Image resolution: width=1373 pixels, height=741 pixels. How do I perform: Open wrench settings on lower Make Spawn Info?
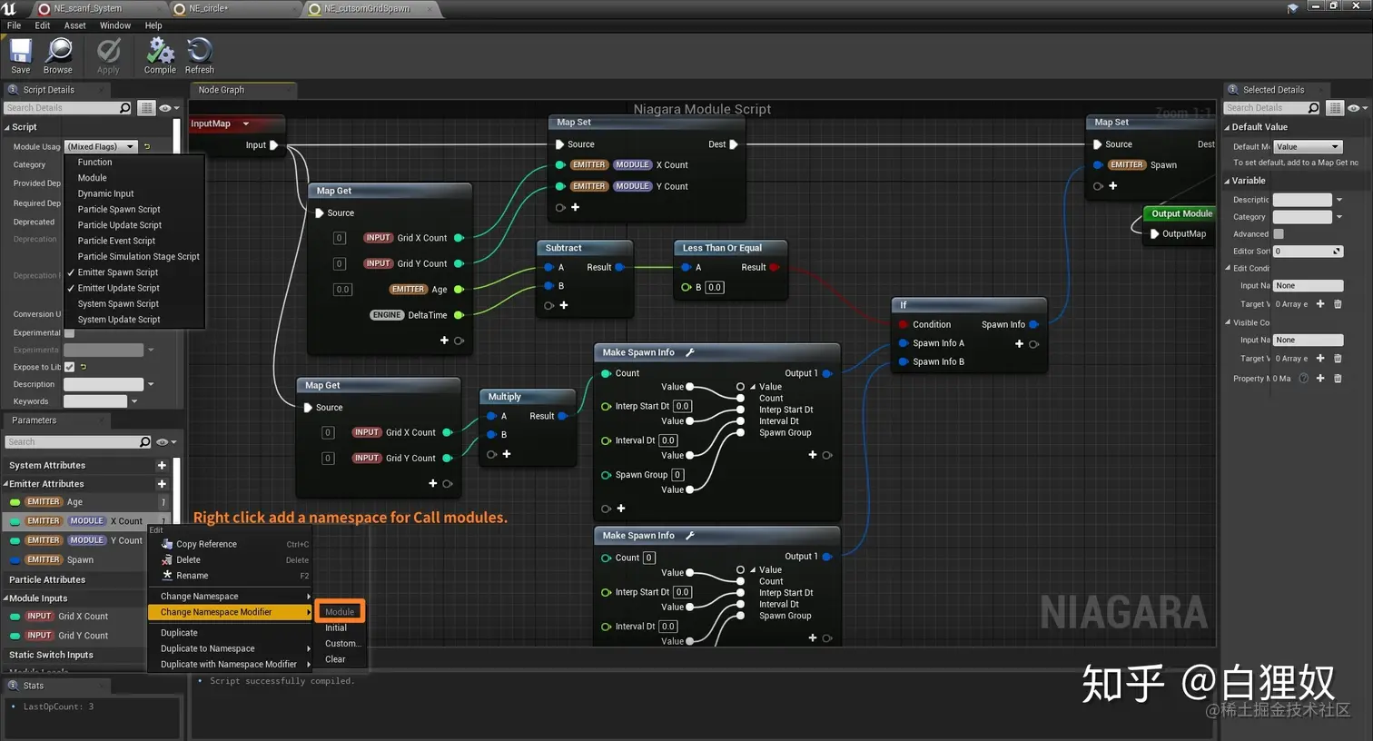point(689,536)
